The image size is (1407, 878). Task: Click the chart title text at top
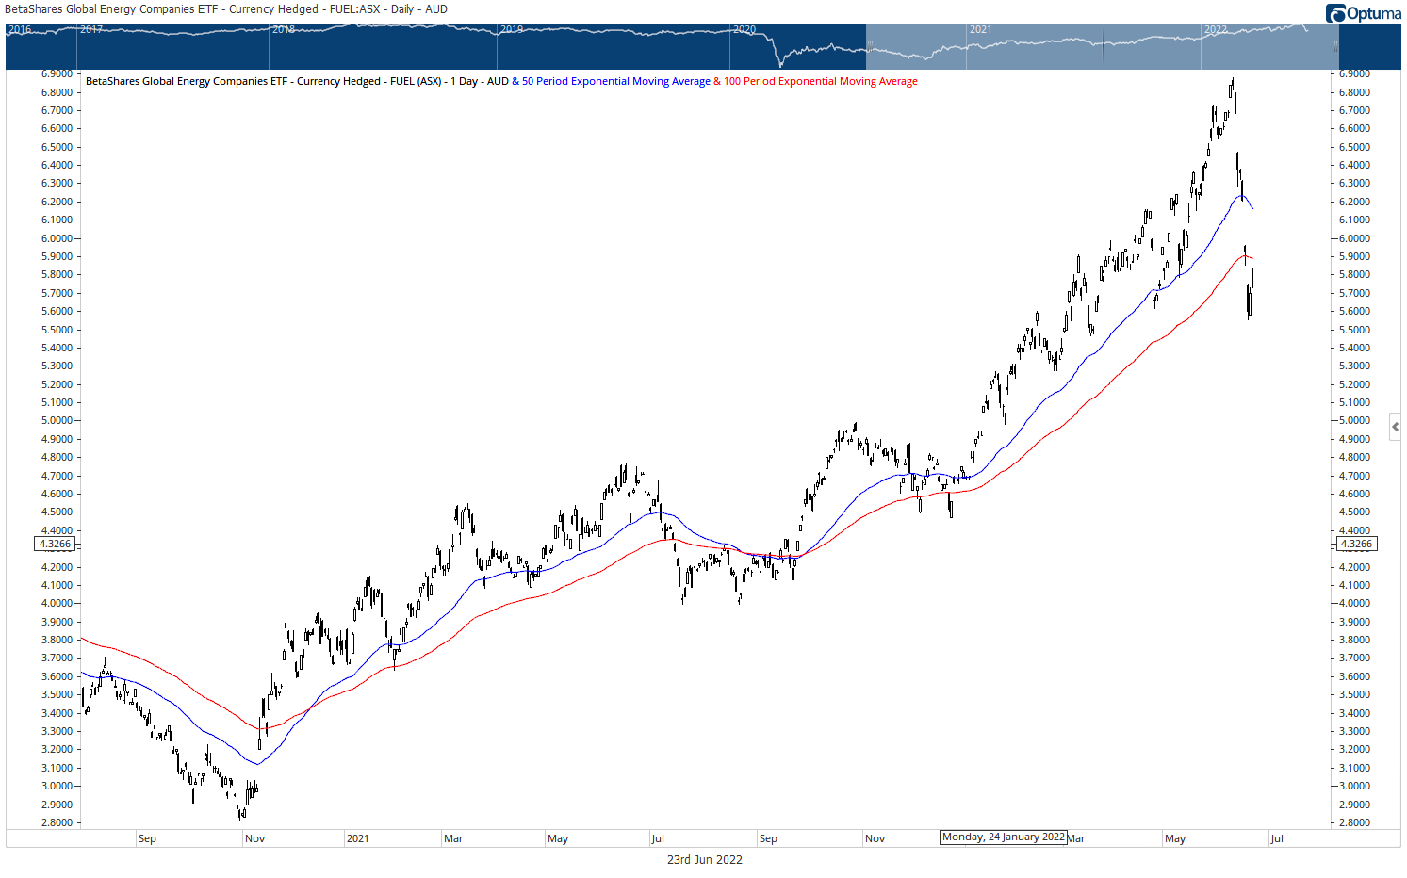[x=226, y=9]
